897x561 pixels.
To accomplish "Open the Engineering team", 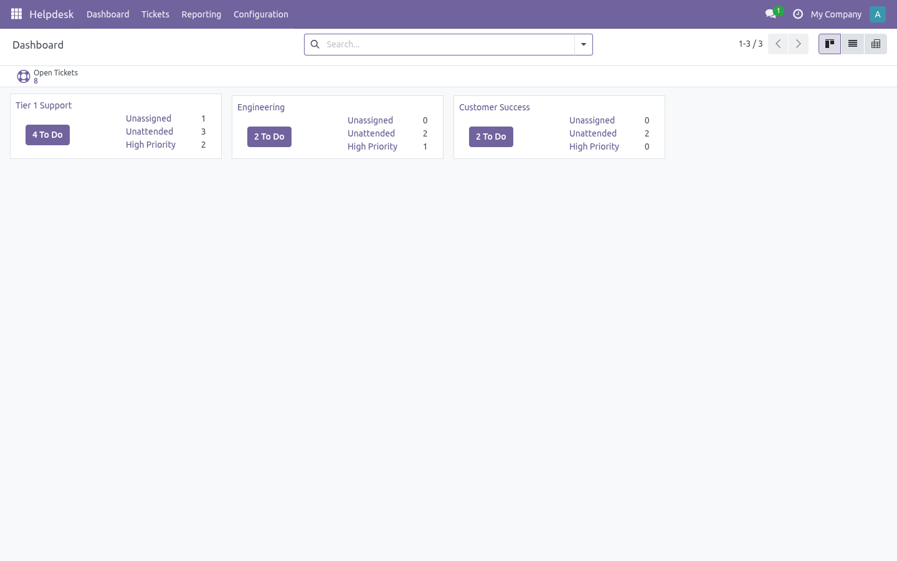I will (261, 107).
